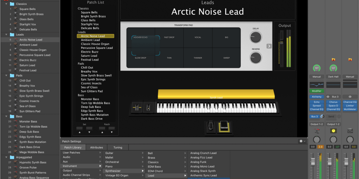
Task: Select the highlighted expression pedal icon
Action: 224,126
